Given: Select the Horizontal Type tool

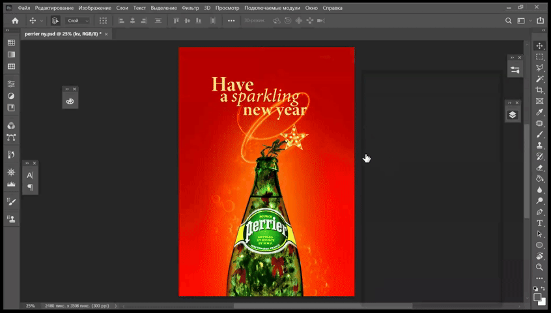Looking at the screenshot, I should (x=539, y=223).
